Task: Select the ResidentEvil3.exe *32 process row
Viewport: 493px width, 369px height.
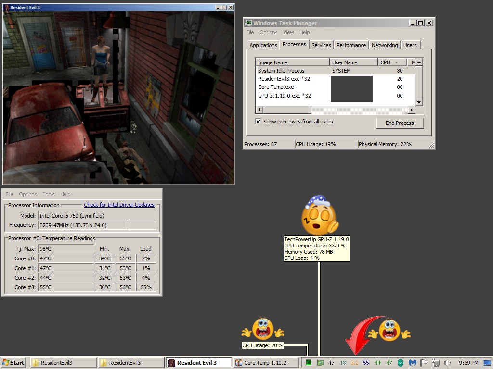Action: tap(336, 79)
